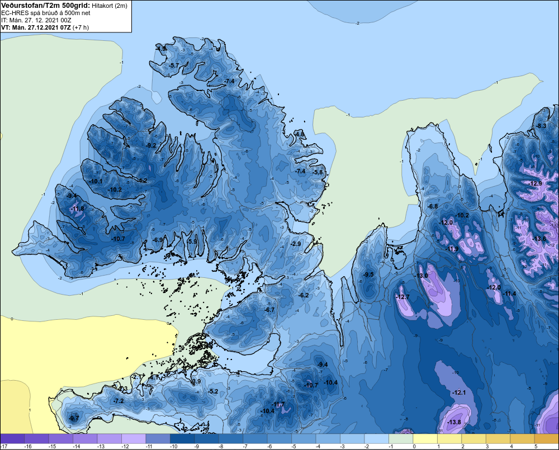Click the -9.7 temperature label
The image size is (559, 450).
(x=74, y=418)
